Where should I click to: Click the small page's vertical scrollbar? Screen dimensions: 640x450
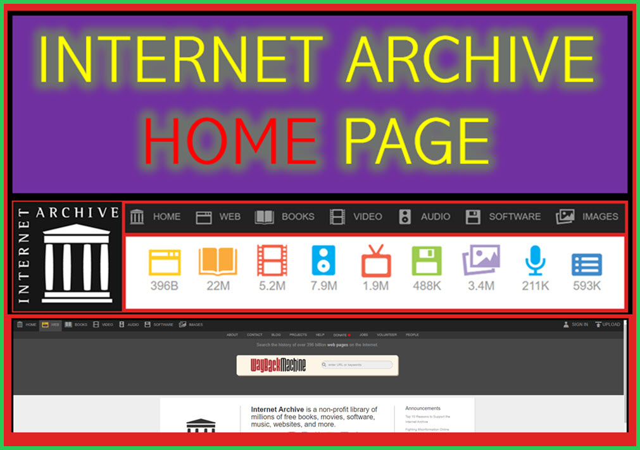pyautogui.click(x=625, y=373)
